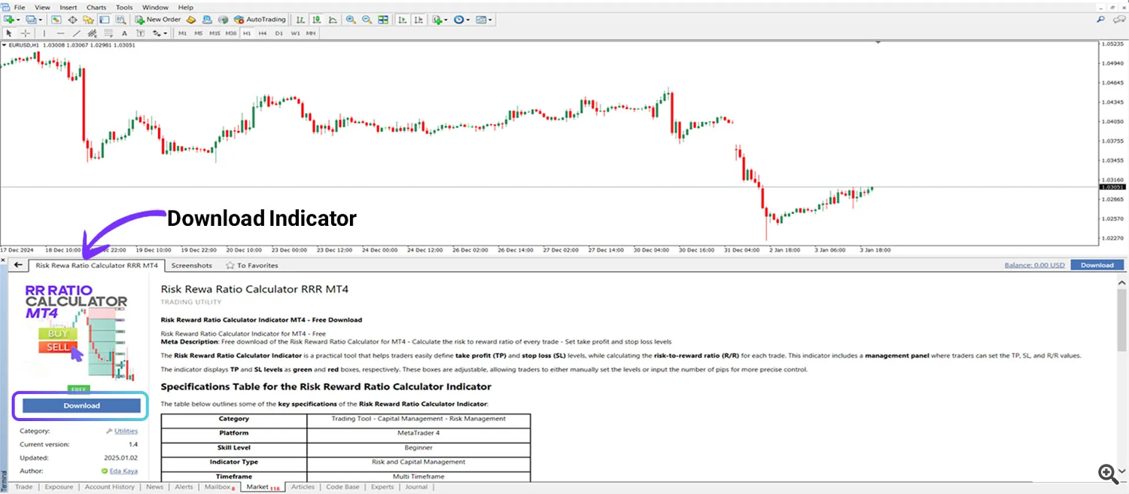Open the Data Window crosshair-circle icon
1129x494 pixels.
(72, 19)
